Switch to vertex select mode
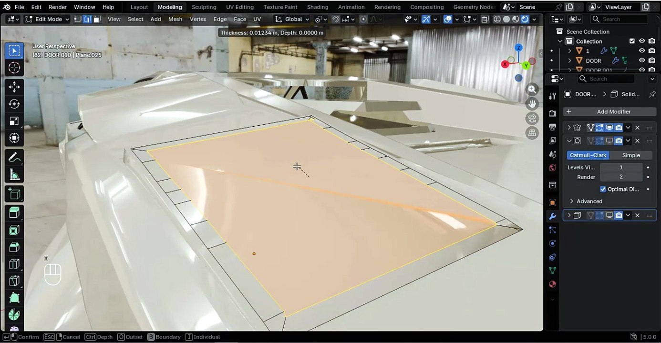Image resolution: width=661 pixels, height=343 pixels. click(78, 19)
